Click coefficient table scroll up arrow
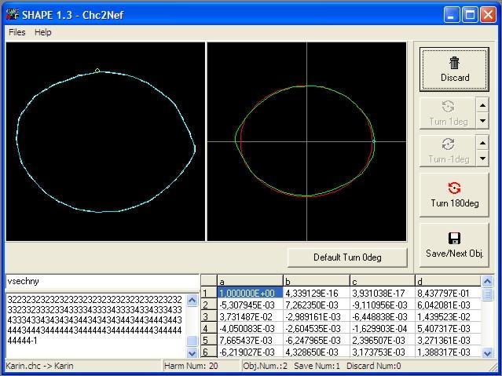The width and height of the screenshot is (502, 376). point(487,281)
